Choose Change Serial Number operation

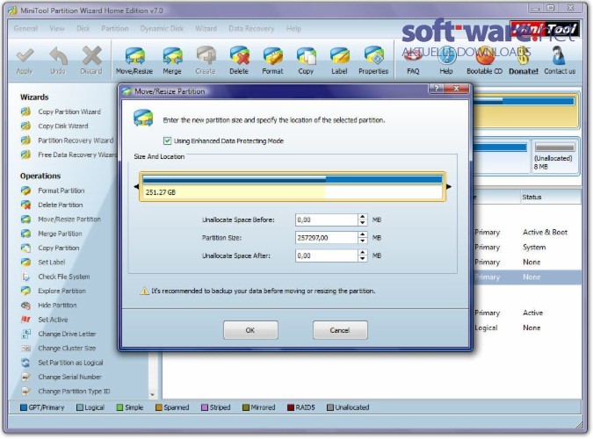pos(61,377)
